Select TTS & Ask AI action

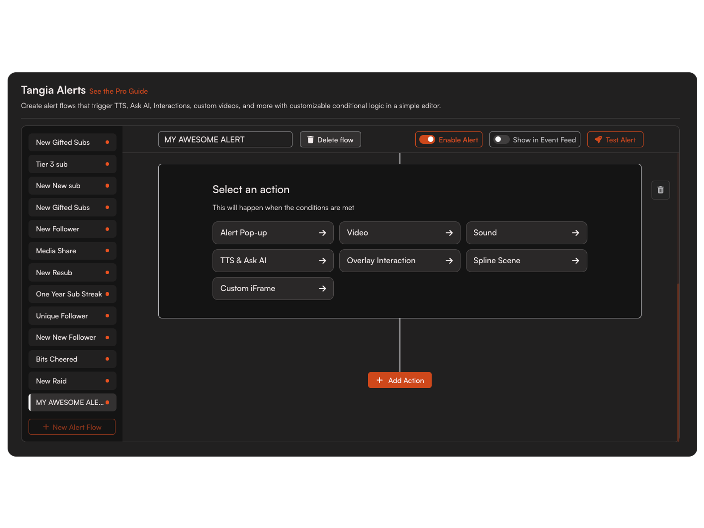coord(272,260)
